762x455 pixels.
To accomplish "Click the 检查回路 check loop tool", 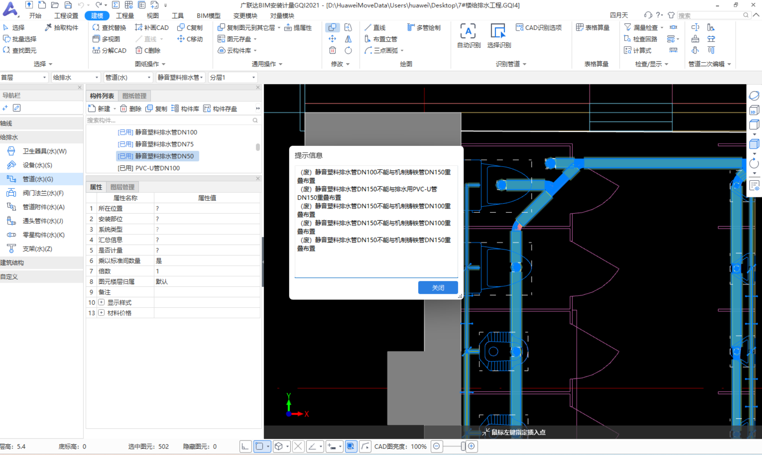I will 641,39.
